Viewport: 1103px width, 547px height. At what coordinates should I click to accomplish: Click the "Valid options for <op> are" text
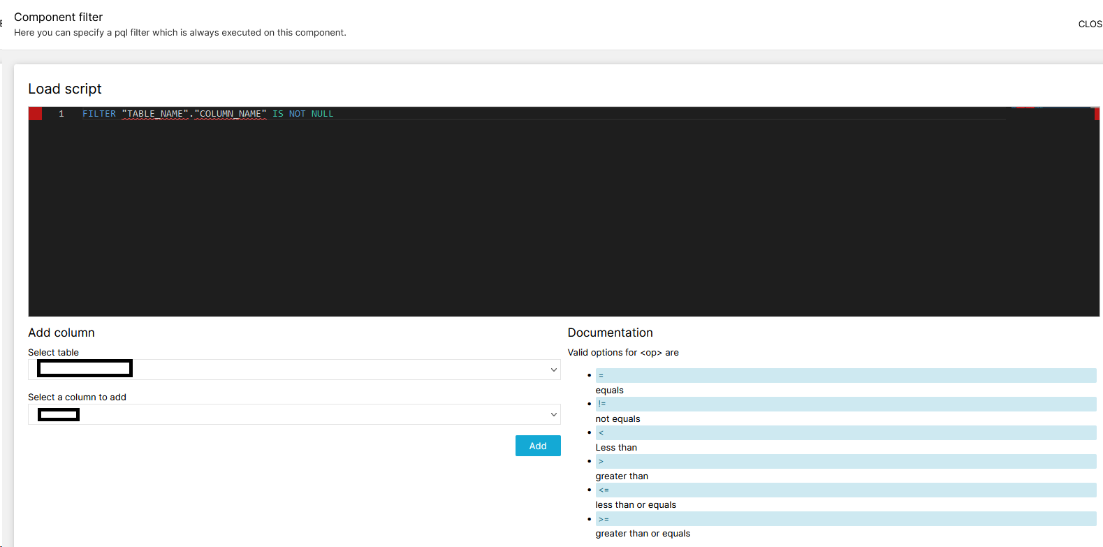point(623,353)
